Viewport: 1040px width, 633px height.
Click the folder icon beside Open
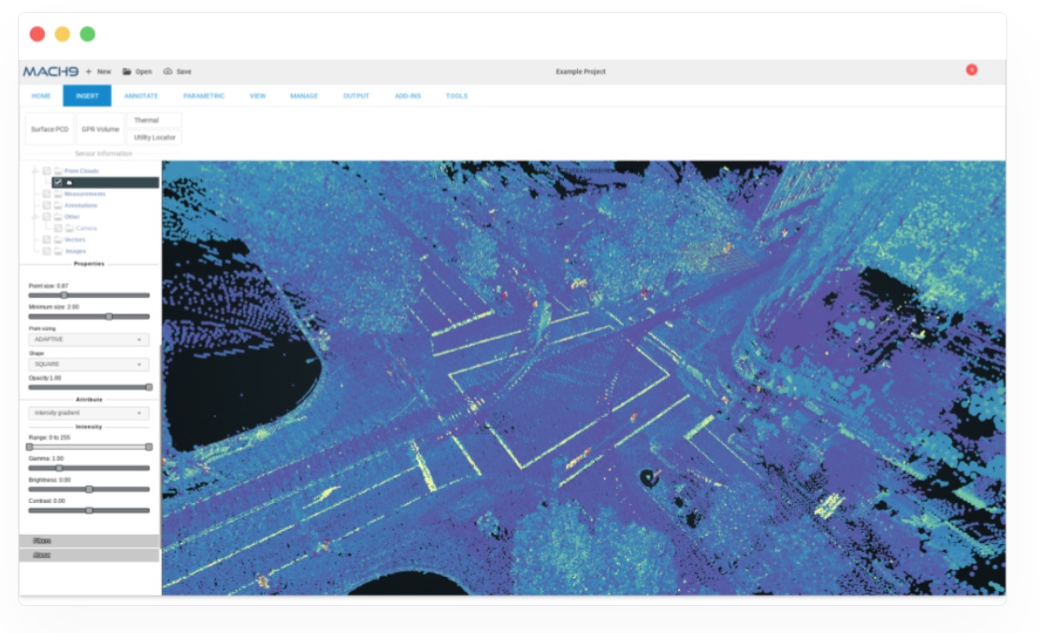[x=126, y=72]
